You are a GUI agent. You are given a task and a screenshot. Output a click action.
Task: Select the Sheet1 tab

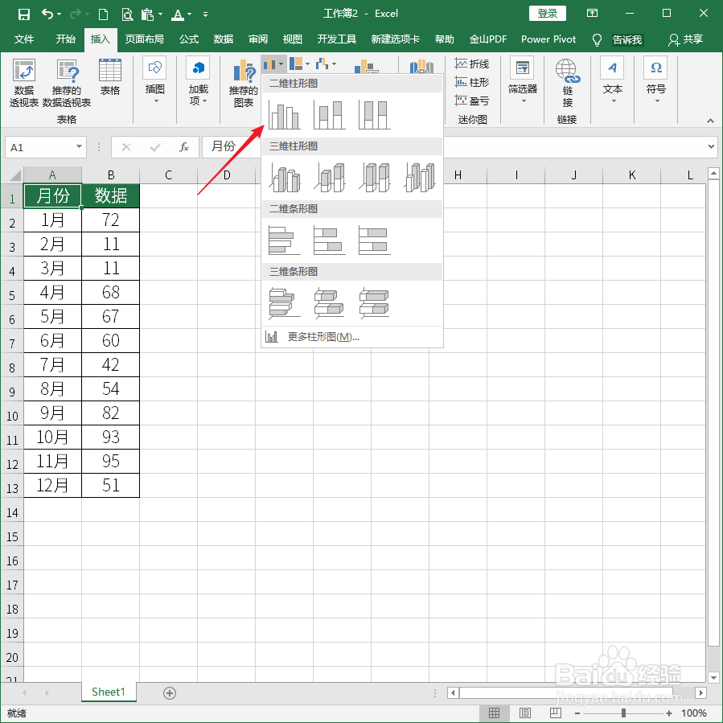[109, 692]
